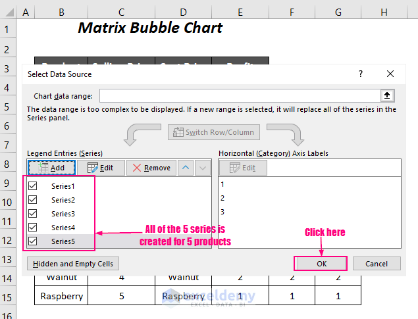Viewport: 418px width, 319px height.
Task: Click the Matrix Bubble Chart title cell
Action: [x=150, y=28]
